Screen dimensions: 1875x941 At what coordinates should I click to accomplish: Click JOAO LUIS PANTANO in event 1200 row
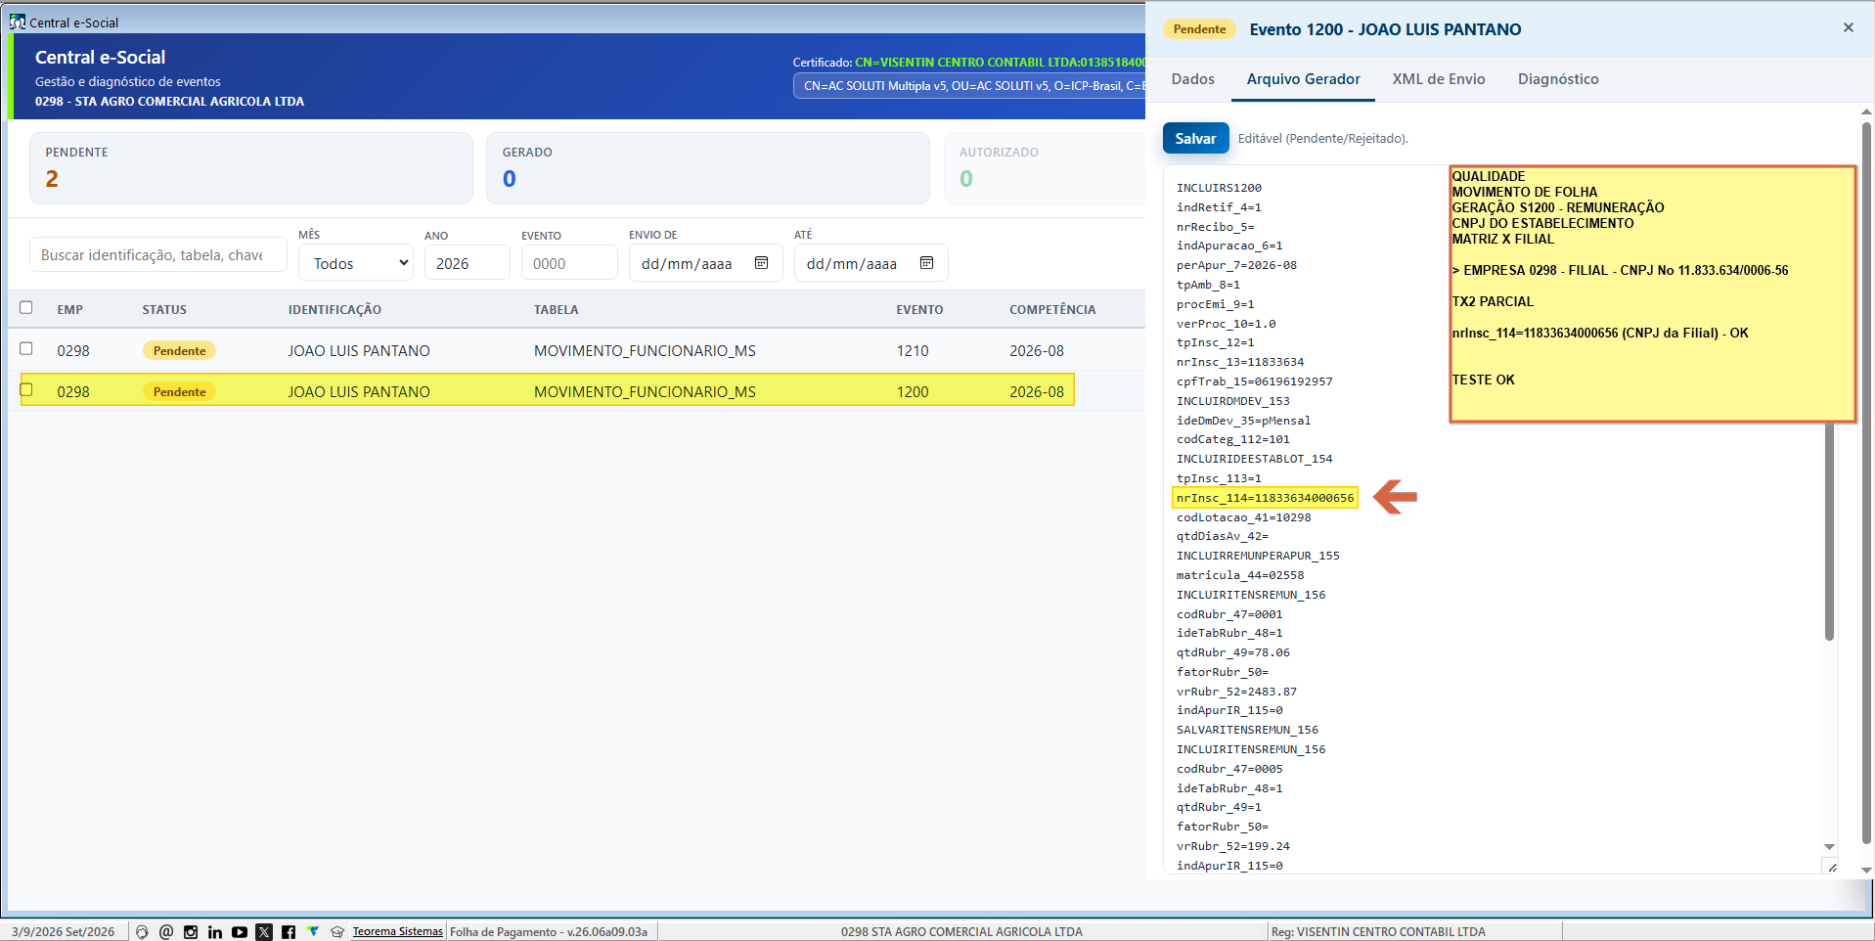pyautogui.click(x=359, y=391)
